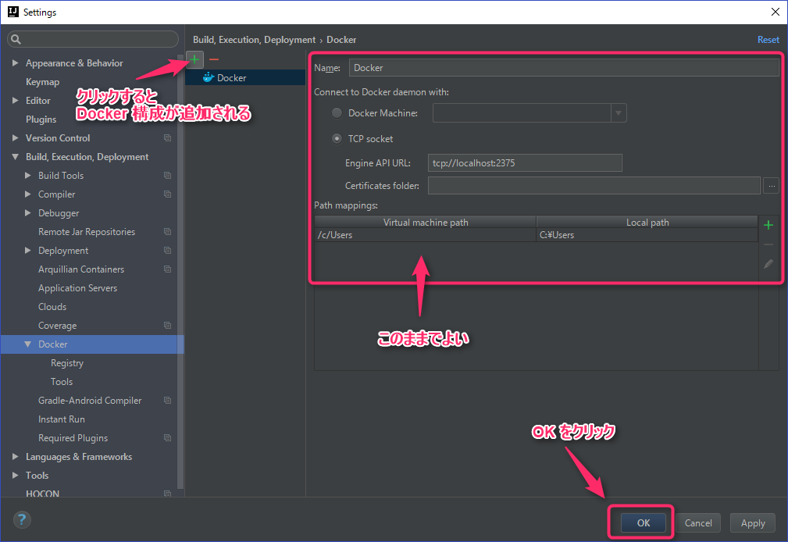The height and width of the screenshot is (542, 788).
Task: Expand Appearance & Behavior section
Action: pyautogui.click(x=15, y=62)
